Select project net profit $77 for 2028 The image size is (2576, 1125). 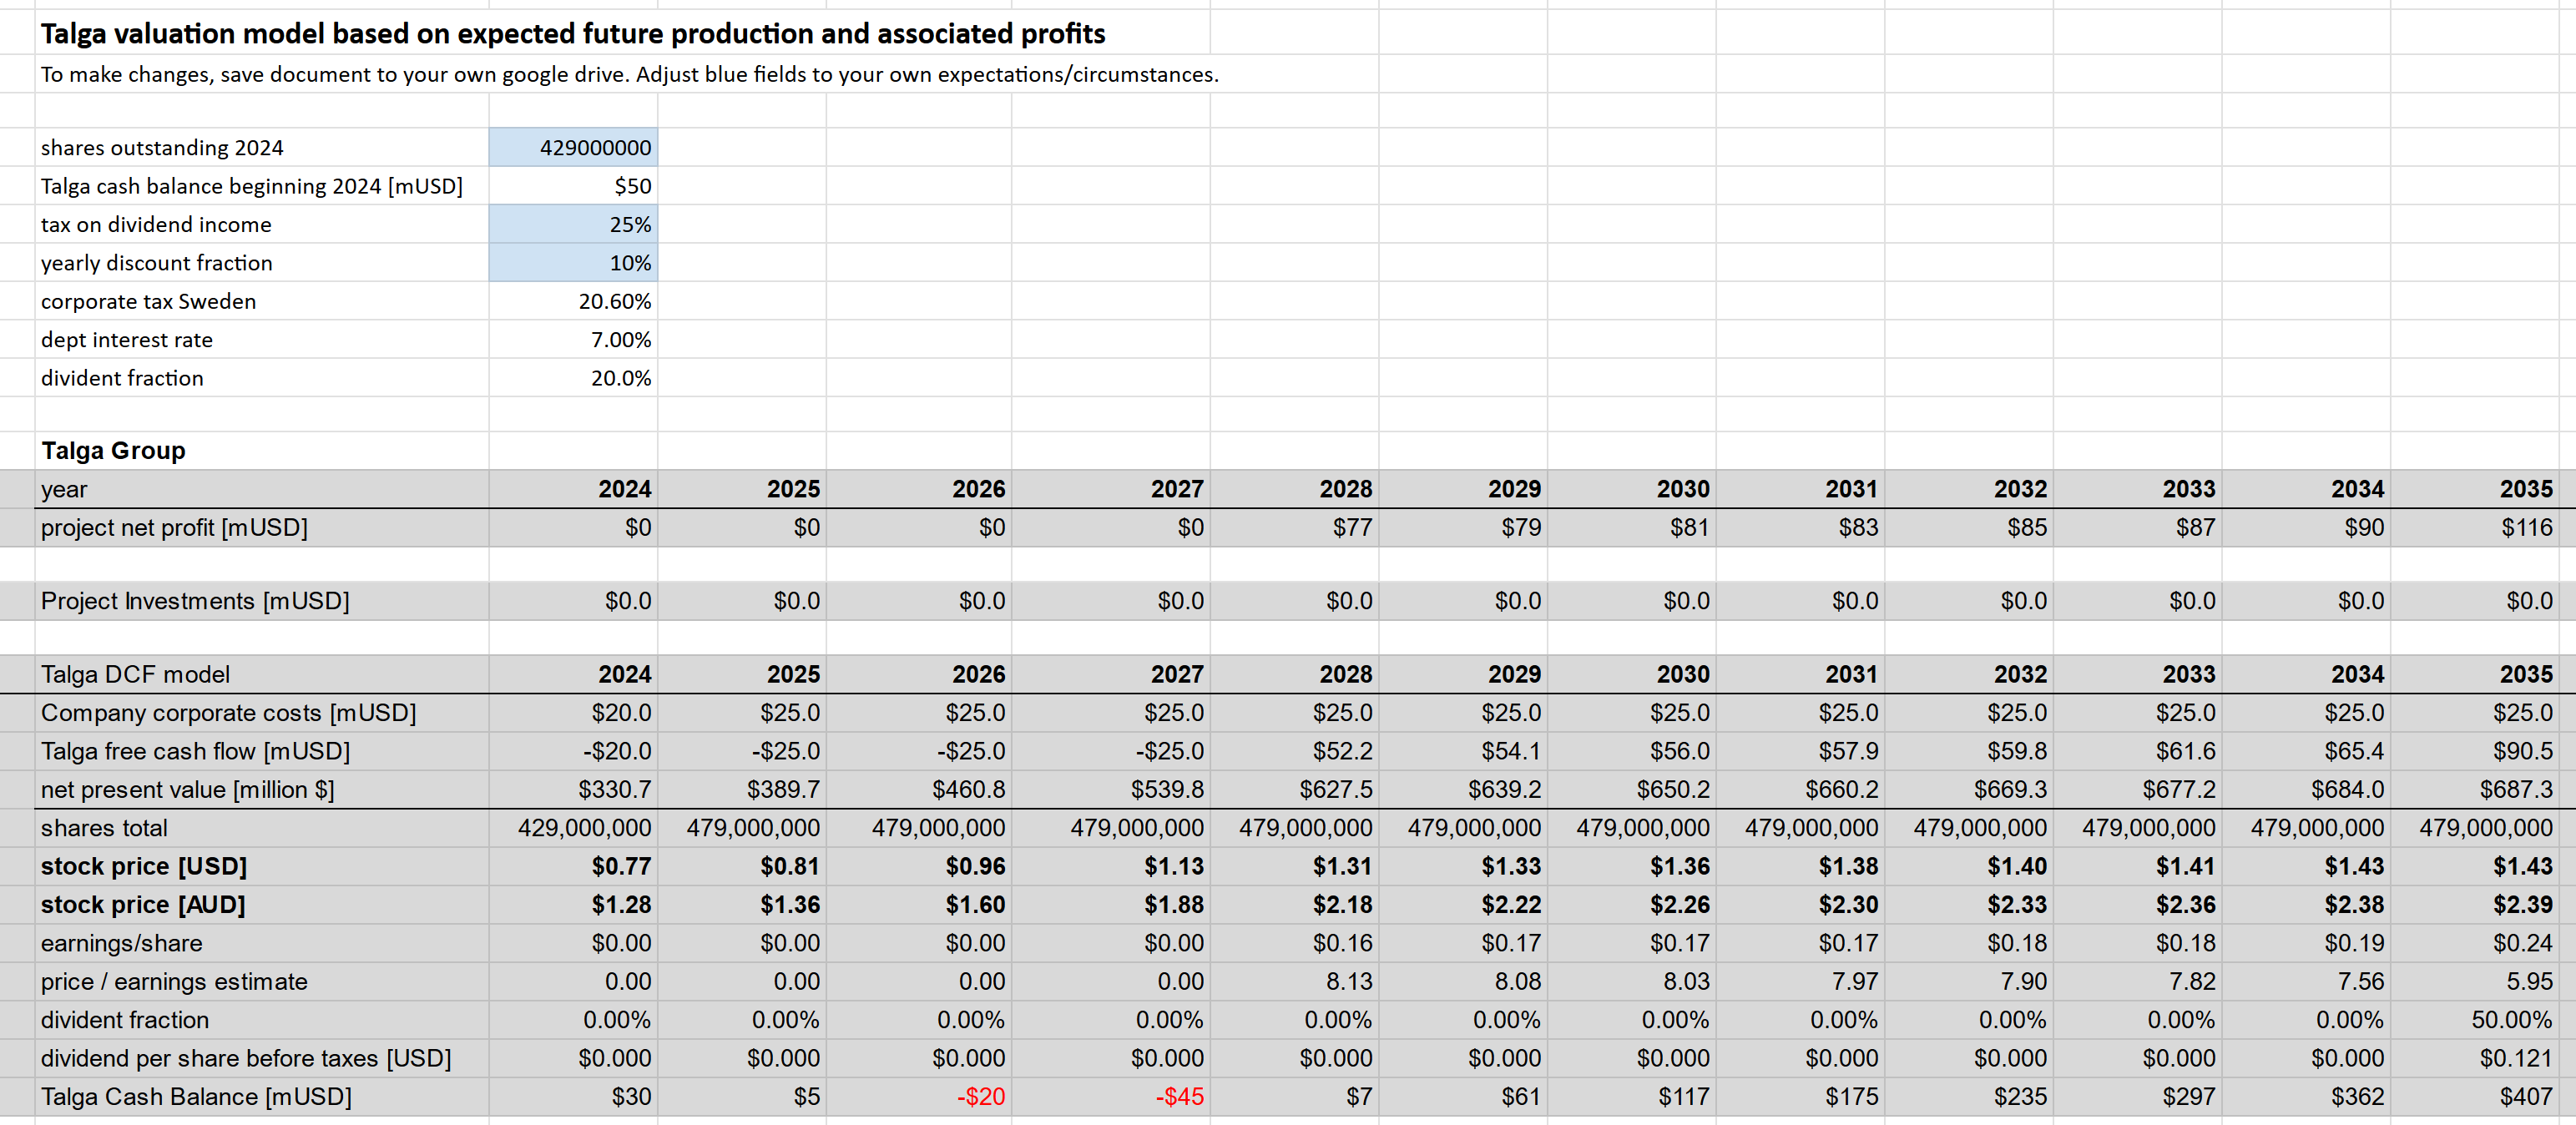[1295, 527]
